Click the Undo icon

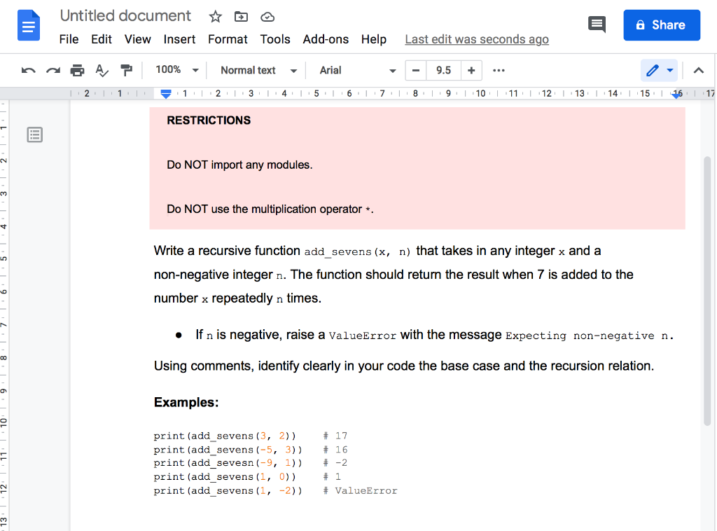coord(28,70)
